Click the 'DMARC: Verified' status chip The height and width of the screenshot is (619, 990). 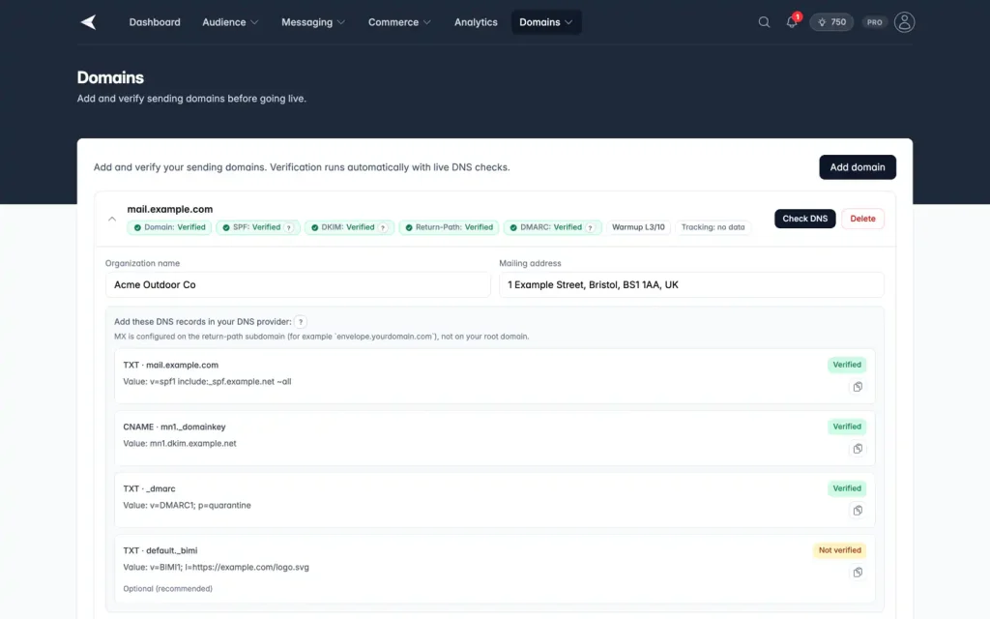click(552, 227)
